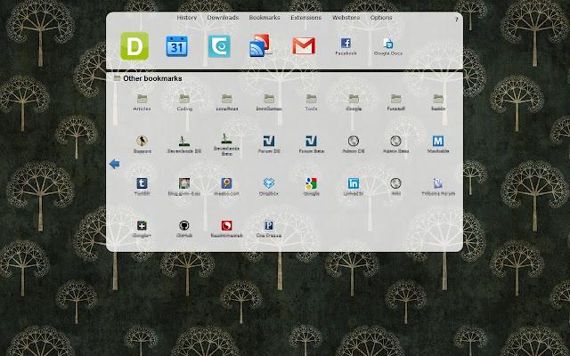Open the bookmark with blue P icon
This screenshot has width=570, height=356.
[x=269, y=229]
